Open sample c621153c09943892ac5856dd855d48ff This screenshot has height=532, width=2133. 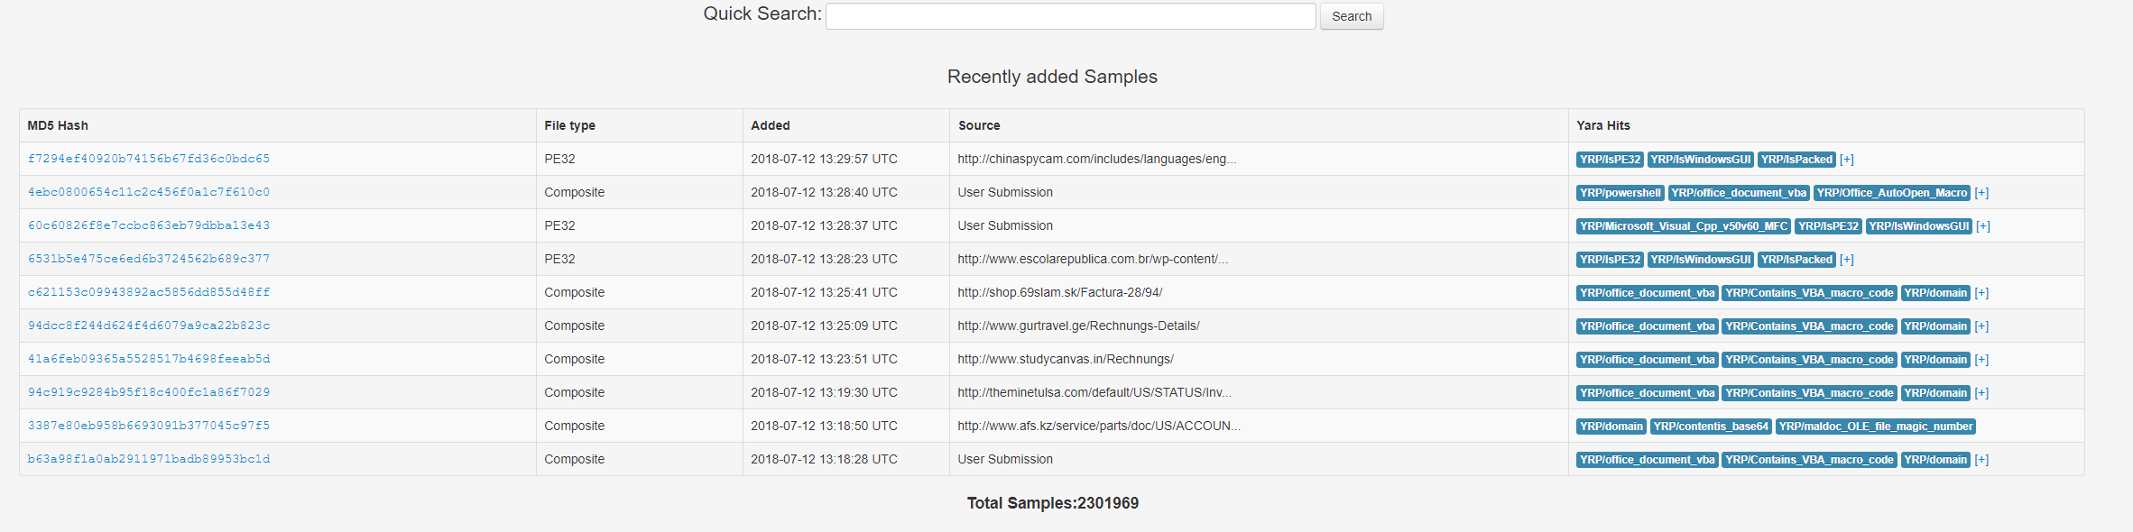pos(149,292)
